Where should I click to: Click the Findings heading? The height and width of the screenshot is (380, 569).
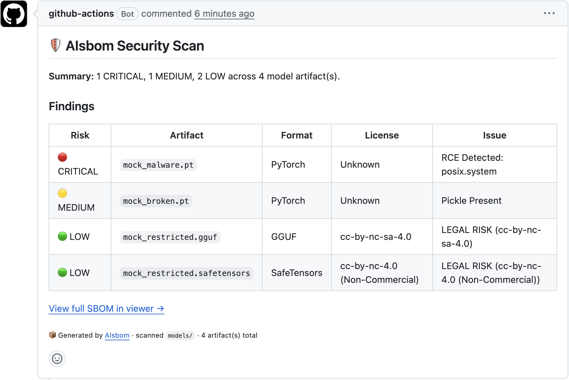pos(72,106)
